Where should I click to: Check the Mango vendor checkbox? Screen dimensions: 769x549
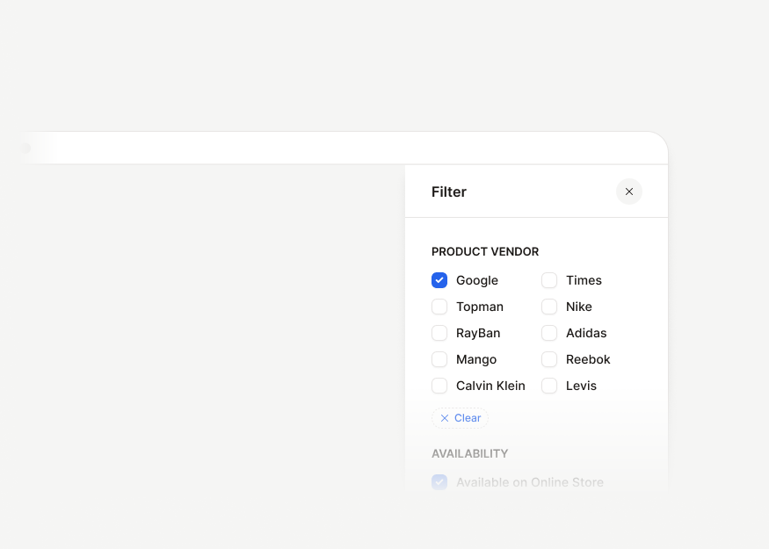point(439,359)
